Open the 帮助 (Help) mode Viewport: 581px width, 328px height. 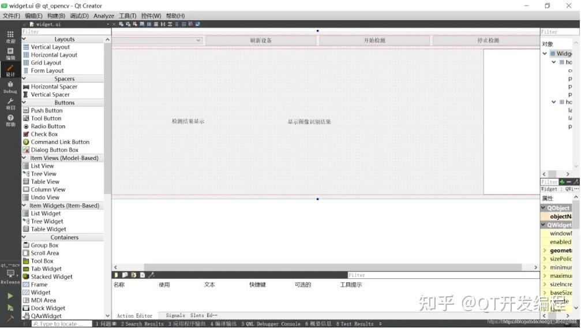coord(10,121)
